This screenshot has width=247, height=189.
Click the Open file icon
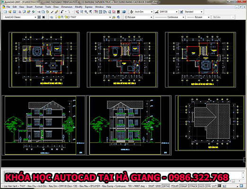coord(10,12)
